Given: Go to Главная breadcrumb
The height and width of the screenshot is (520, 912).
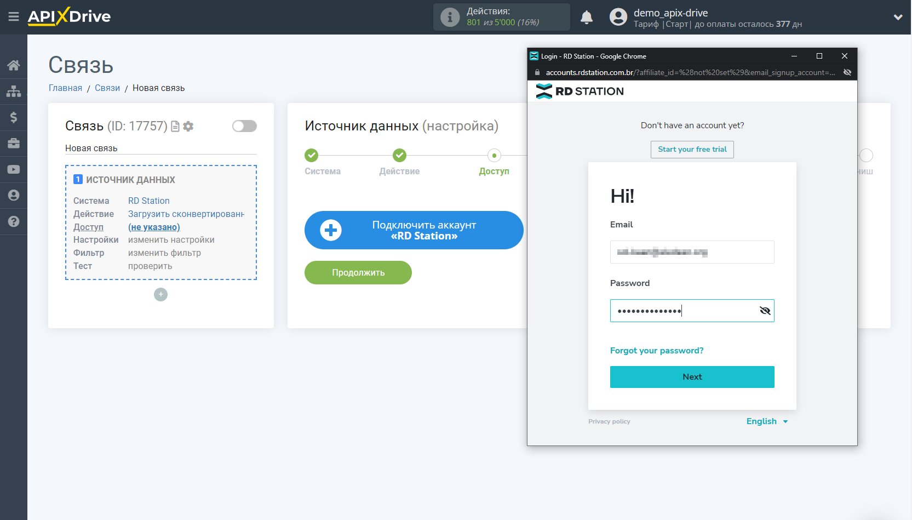Looking at the screenshot, I should 65,88.
